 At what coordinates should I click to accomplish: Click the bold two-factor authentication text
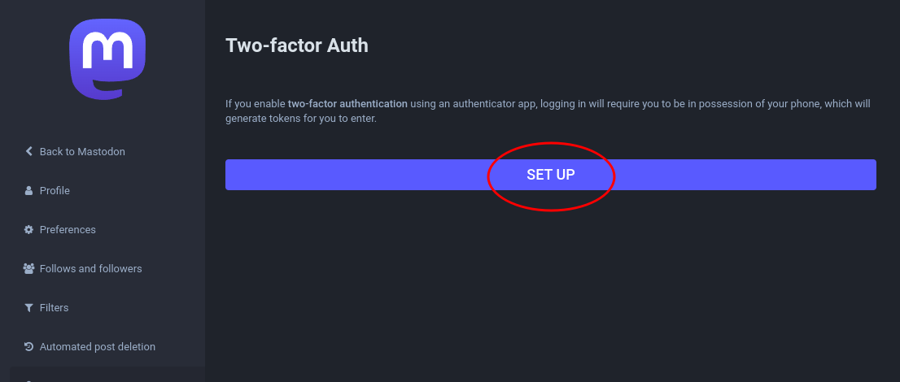[347, 104]
